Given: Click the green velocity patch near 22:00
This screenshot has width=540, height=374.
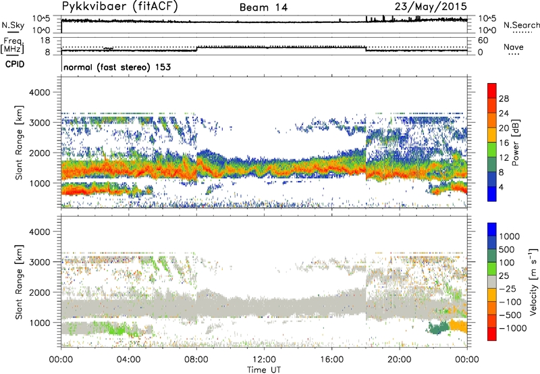Looking at the screenshot, I should click(x=438, y=327).
